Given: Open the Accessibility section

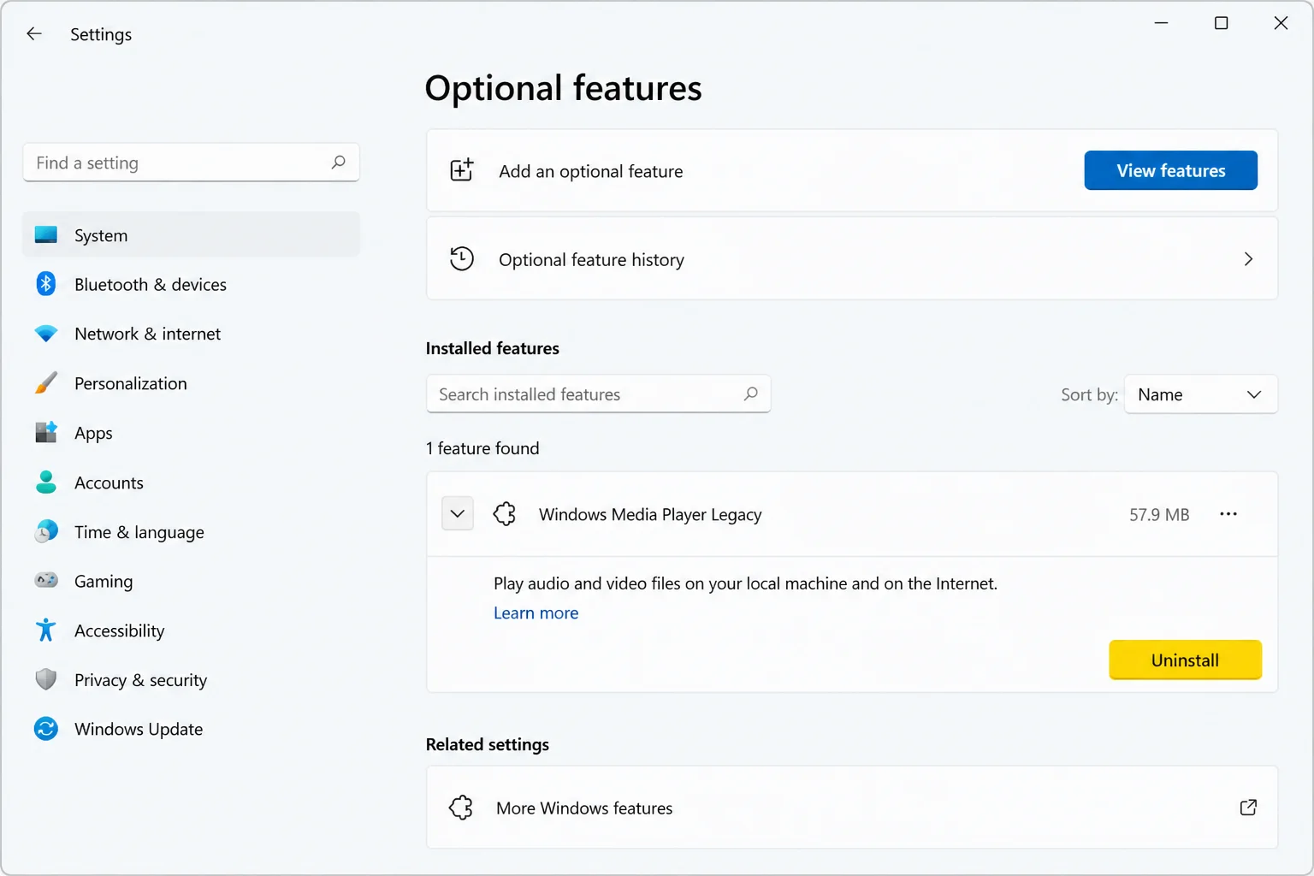Looking at the screenshot, I should [191, 630].
